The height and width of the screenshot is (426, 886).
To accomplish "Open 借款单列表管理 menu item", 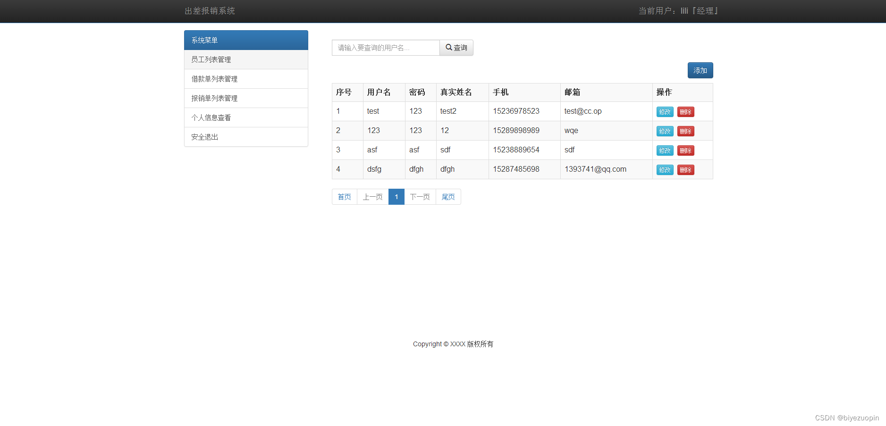I will (246, 79).
